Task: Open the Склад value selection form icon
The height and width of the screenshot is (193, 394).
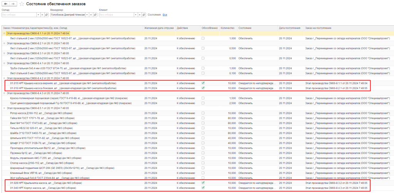Action: [46, 15]
